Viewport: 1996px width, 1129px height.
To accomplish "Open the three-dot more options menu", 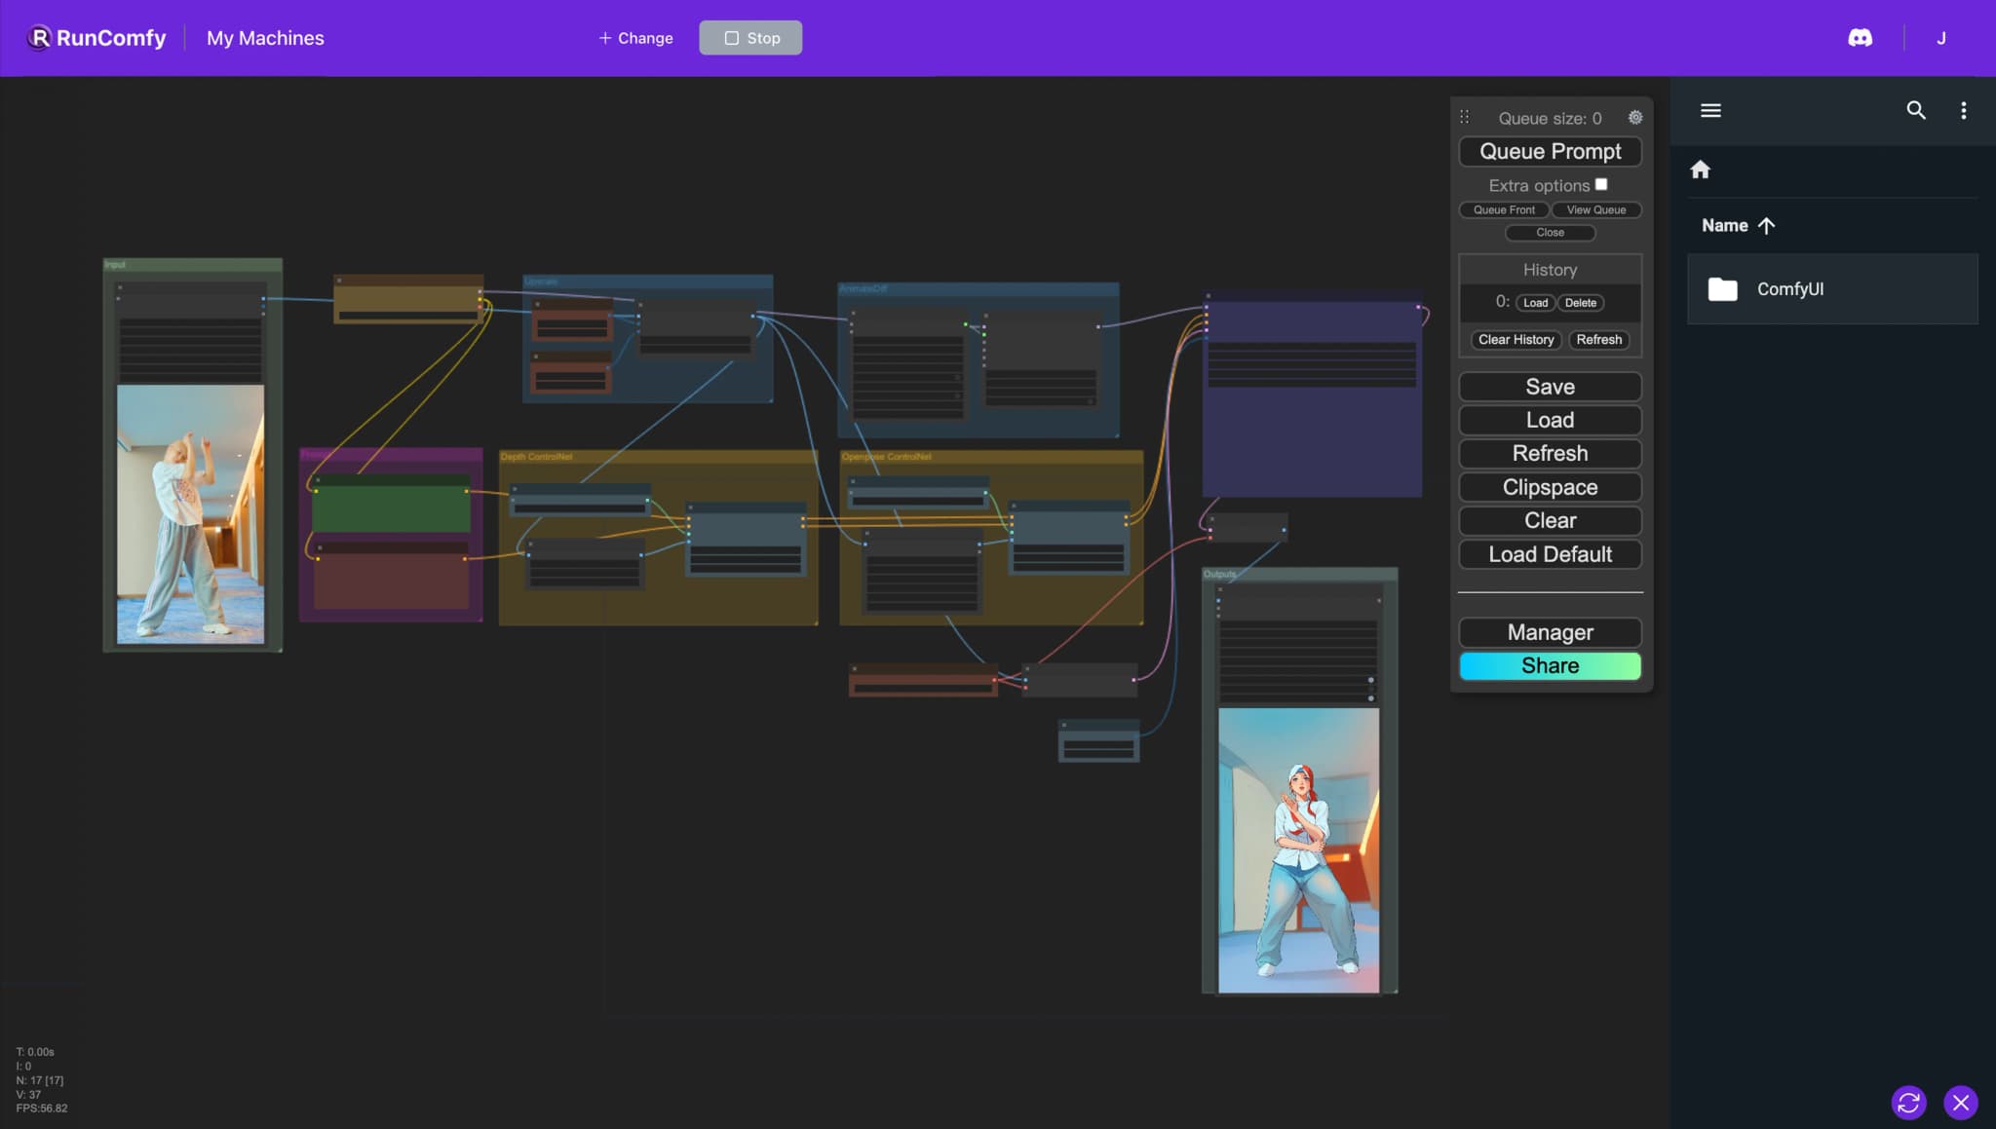I will coord(1963,111).
